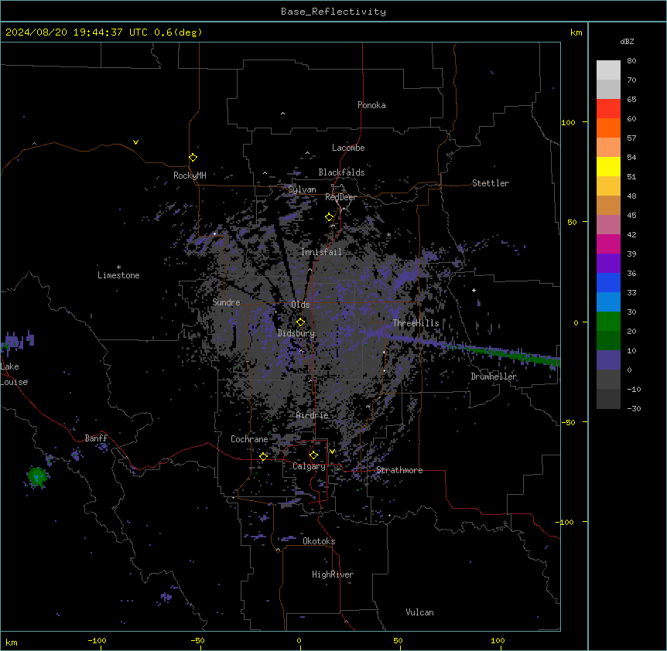
Task: Select the magenta swatch in dBZ legend
Action: (x=608, y=244)
